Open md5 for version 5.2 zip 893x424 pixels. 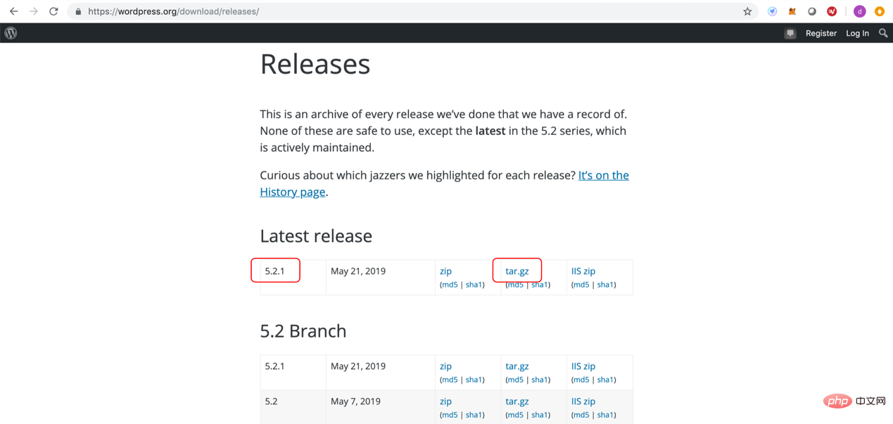pos(450,415)
